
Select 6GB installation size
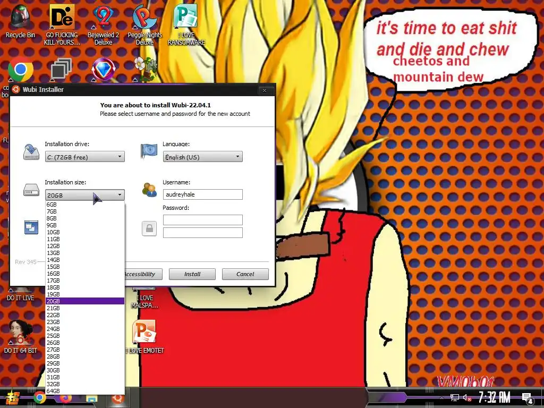85,205
